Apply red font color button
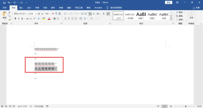Viewport: 203px width, 108px height. (x=49, y=19)
